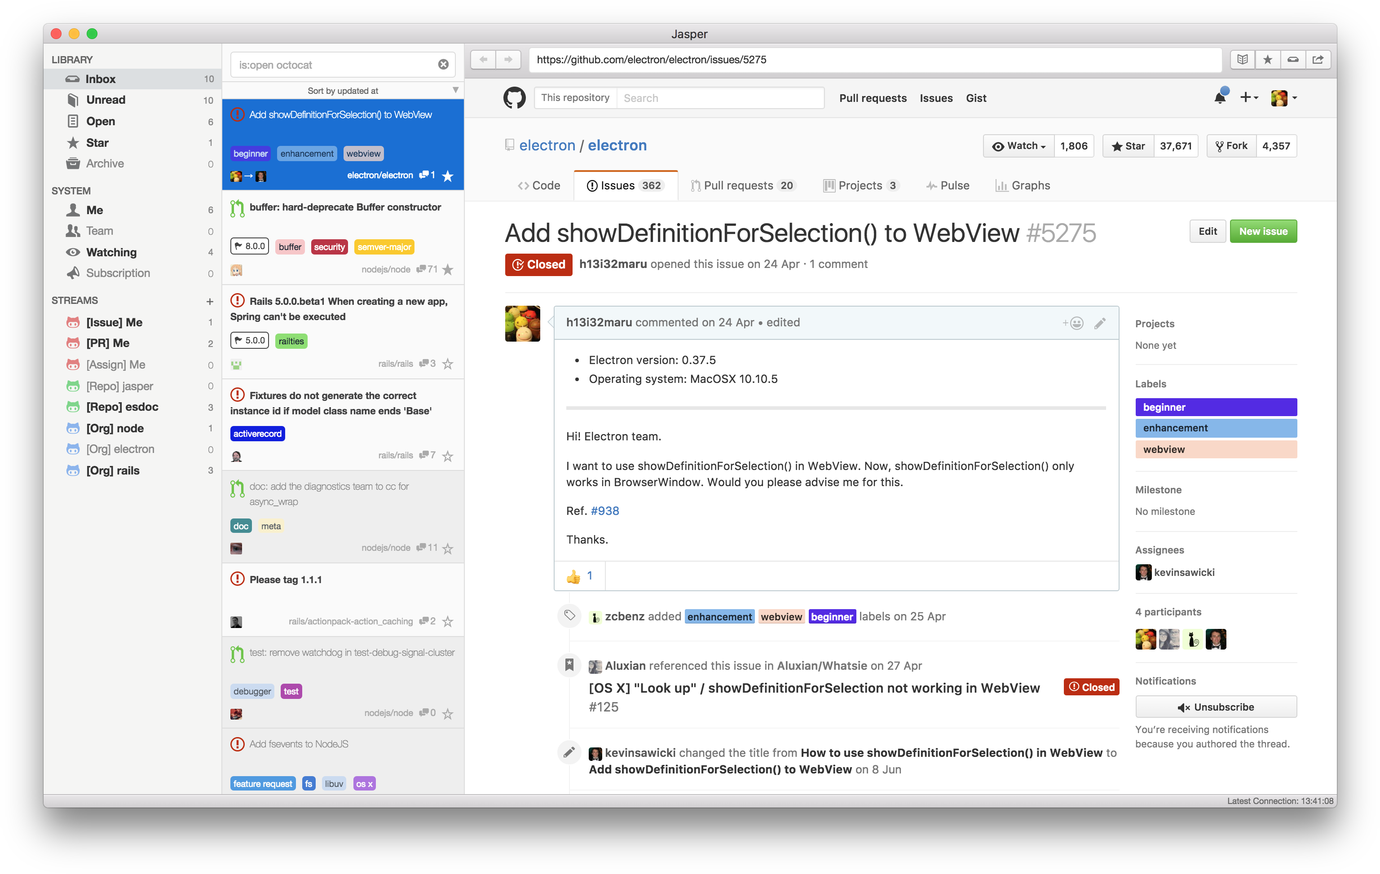This screenshot has width=1380, height=874.
Task: Expand the Sort by updated at dropdown
Action: [x=343, y=91]
